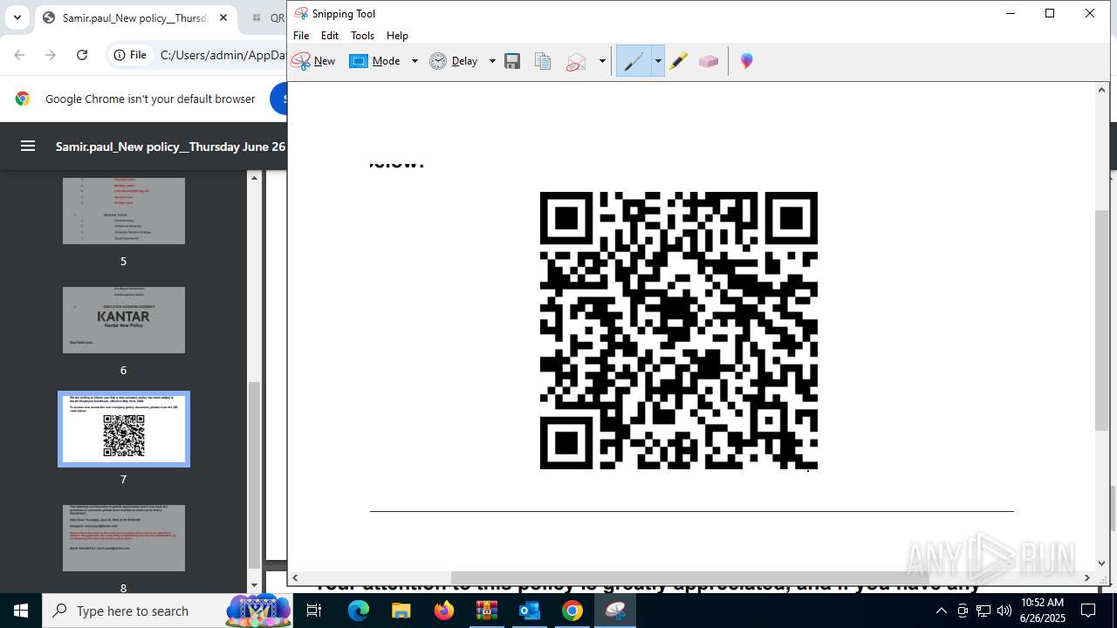Switch to Chrome on the taskbar
This screenshot has width=1117, height=628.
point(572,611)
